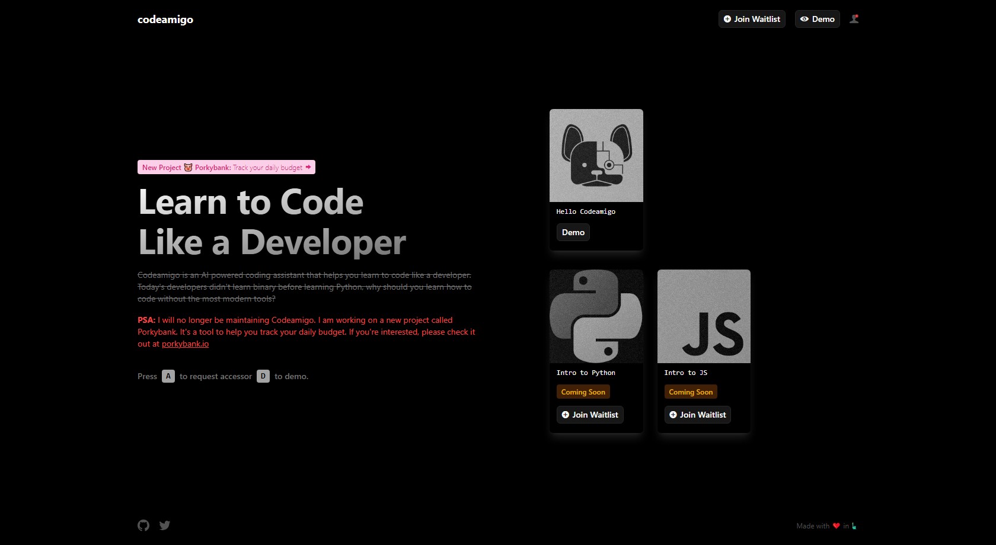Click Coming Soon badge under Intro to Python

pyautogui.click(x=583, y=392)
